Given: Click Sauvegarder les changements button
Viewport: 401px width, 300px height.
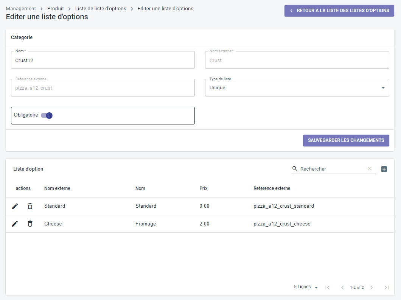Looking at the screenshot, I should click(346, 140).
